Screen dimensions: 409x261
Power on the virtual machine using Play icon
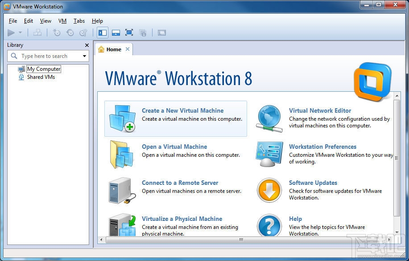(11, 33)
